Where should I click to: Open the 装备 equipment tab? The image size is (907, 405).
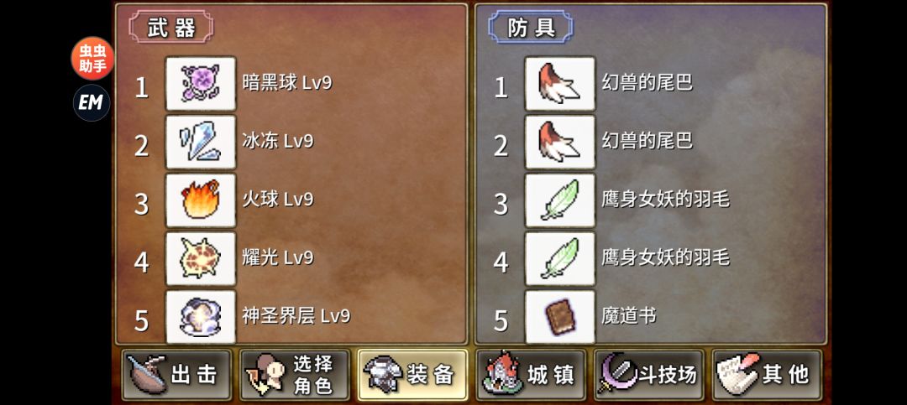tap(412, 375)
